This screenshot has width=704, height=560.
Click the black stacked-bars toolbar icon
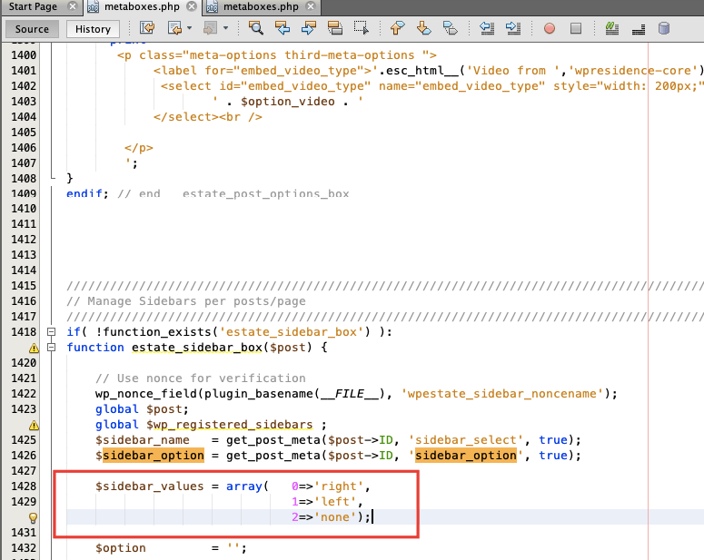coord(639,29)
